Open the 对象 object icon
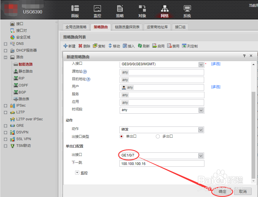Viewport: 258px width, 197px height. 142,8
